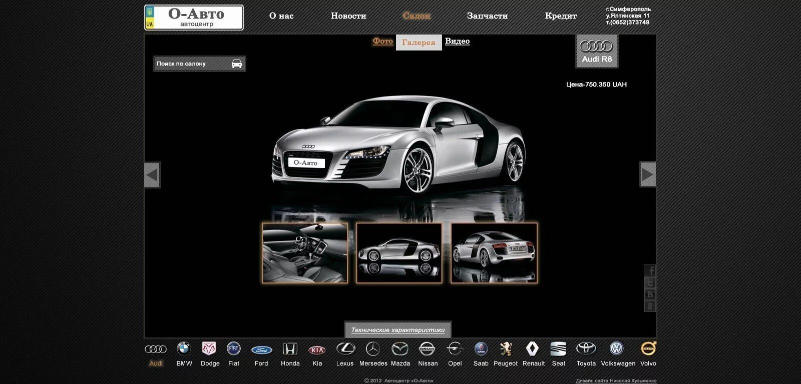View the rear-view thumbnail of Audi R8
This screenshot has height=384, width=801.
(494, 253)
